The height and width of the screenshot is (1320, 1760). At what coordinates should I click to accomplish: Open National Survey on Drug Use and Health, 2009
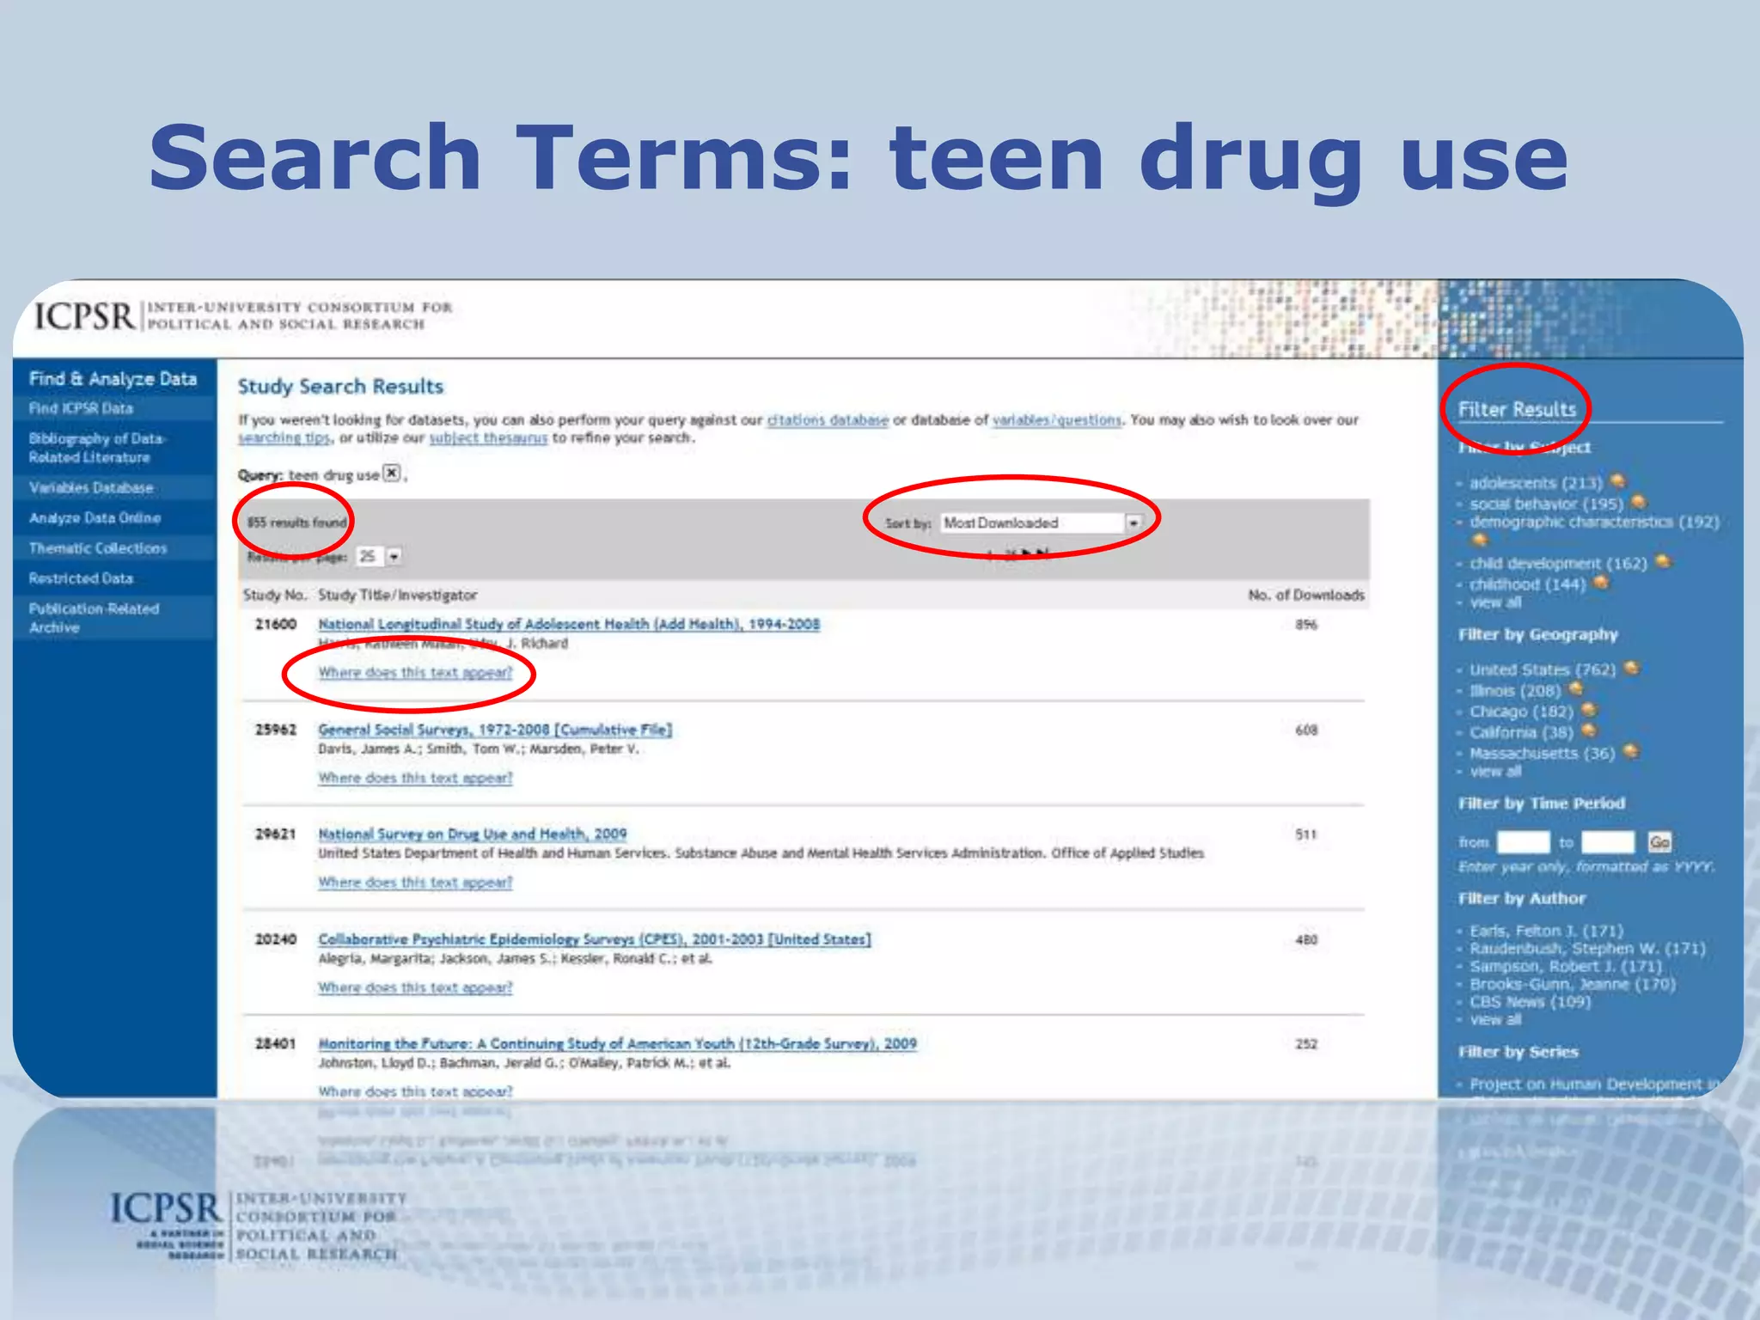pos(473,834)
